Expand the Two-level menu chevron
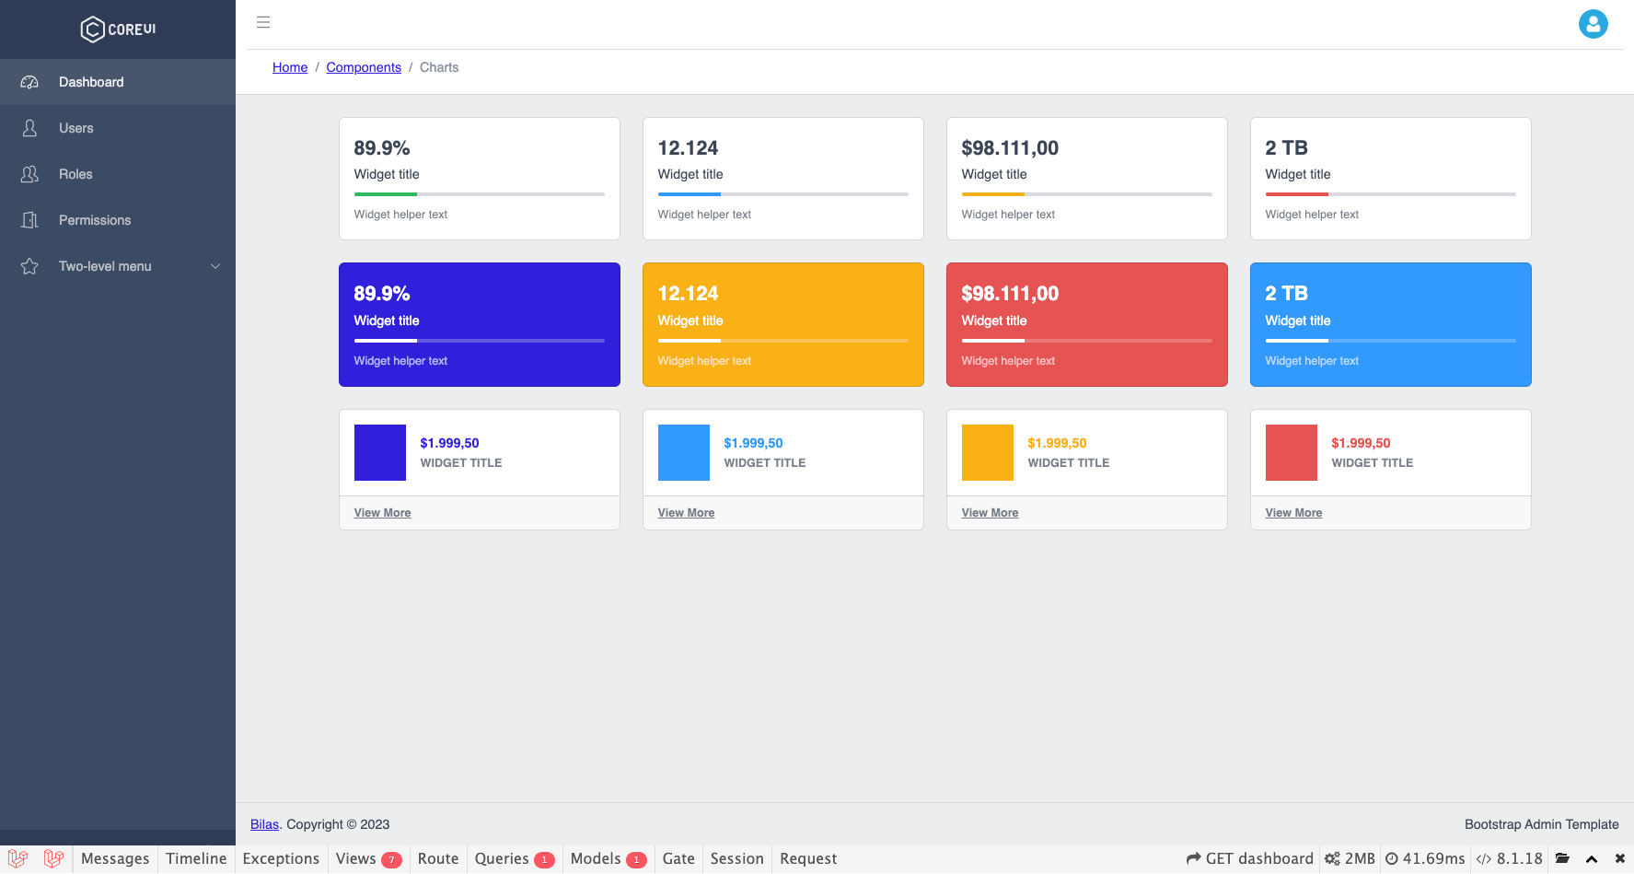Image resolution: width=1634 pixels, height=874 pixels. 215,266
